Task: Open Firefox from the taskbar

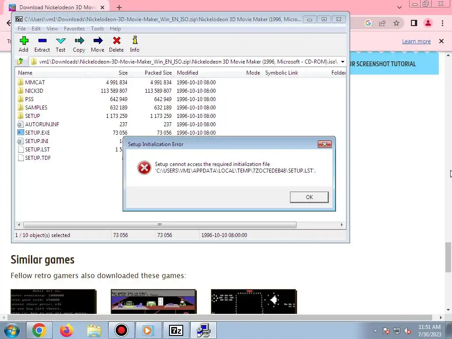Action: point(67,330)
